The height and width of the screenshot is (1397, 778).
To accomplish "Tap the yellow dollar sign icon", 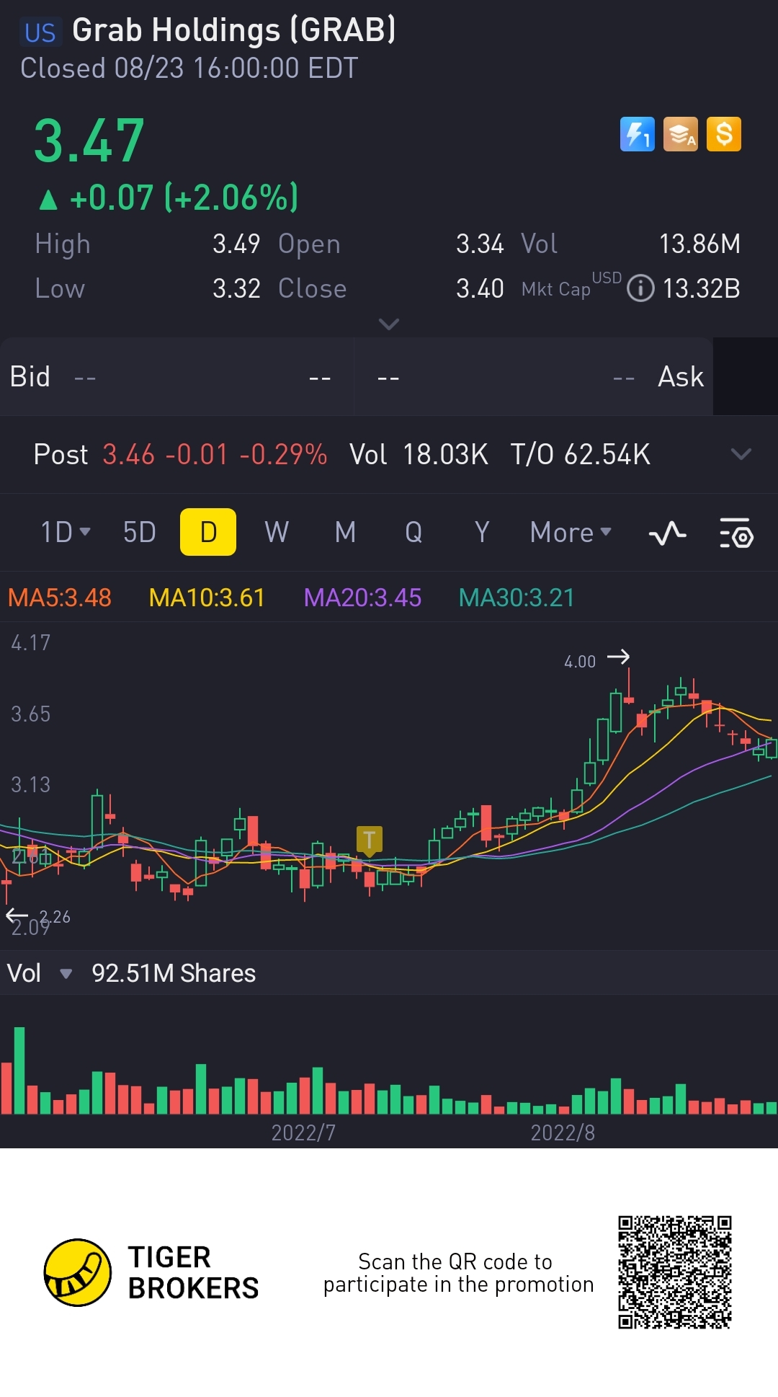I will tap(724, 134).
